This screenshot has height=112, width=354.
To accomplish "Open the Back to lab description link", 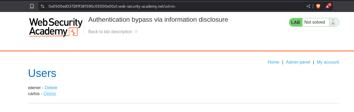I will click(110, 32).
